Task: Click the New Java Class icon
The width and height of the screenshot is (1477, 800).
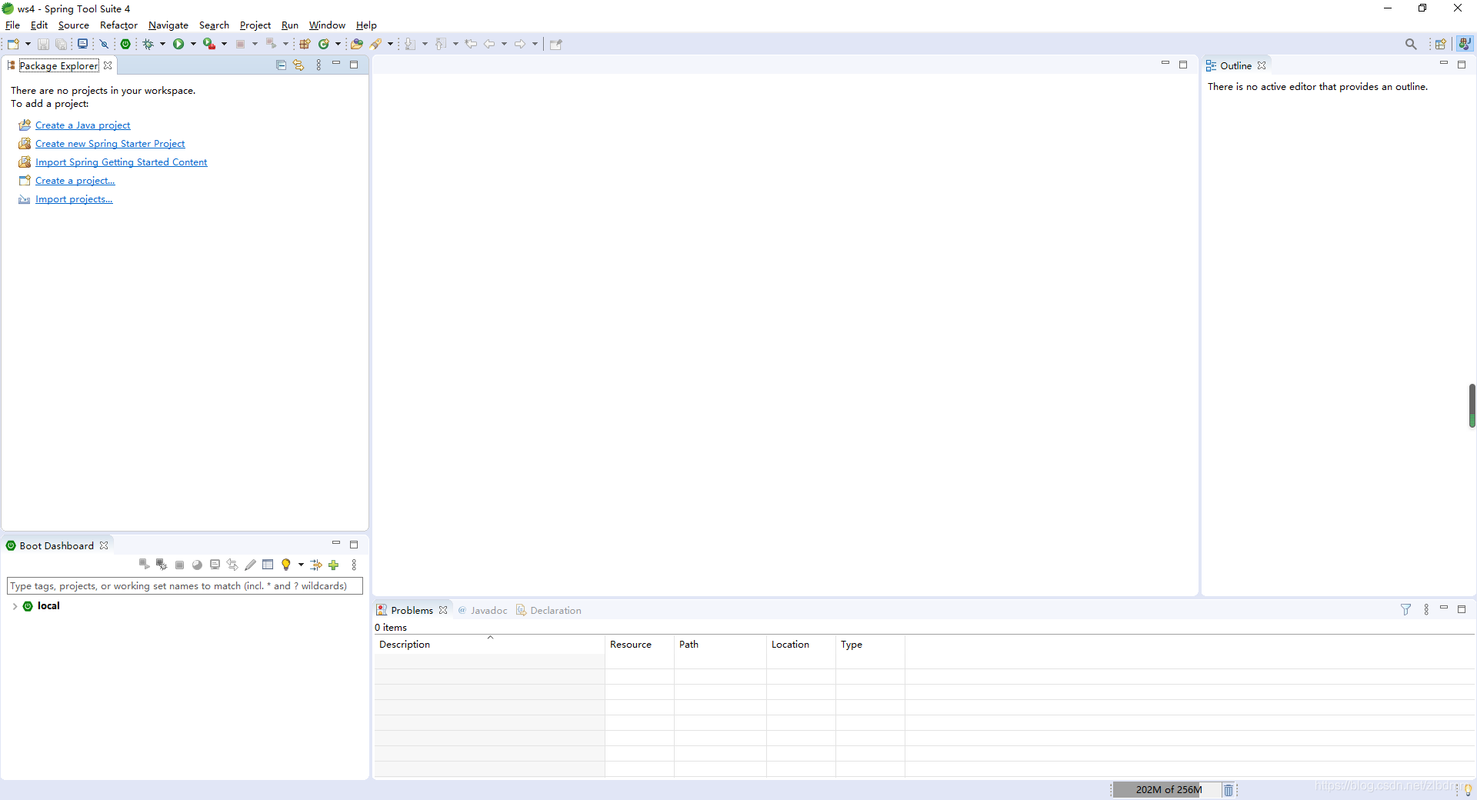Action: 324,44
